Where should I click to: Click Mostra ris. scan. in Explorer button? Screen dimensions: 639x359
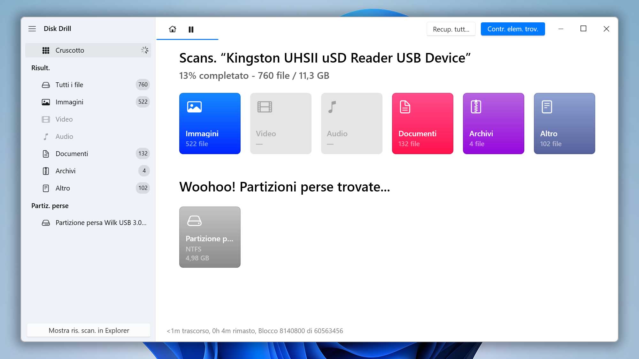[x=89, y=331]
